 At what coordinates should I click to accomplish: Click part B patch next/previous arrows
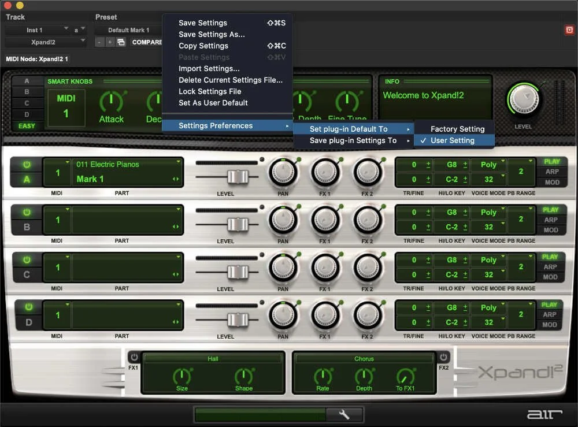point(176,227)
